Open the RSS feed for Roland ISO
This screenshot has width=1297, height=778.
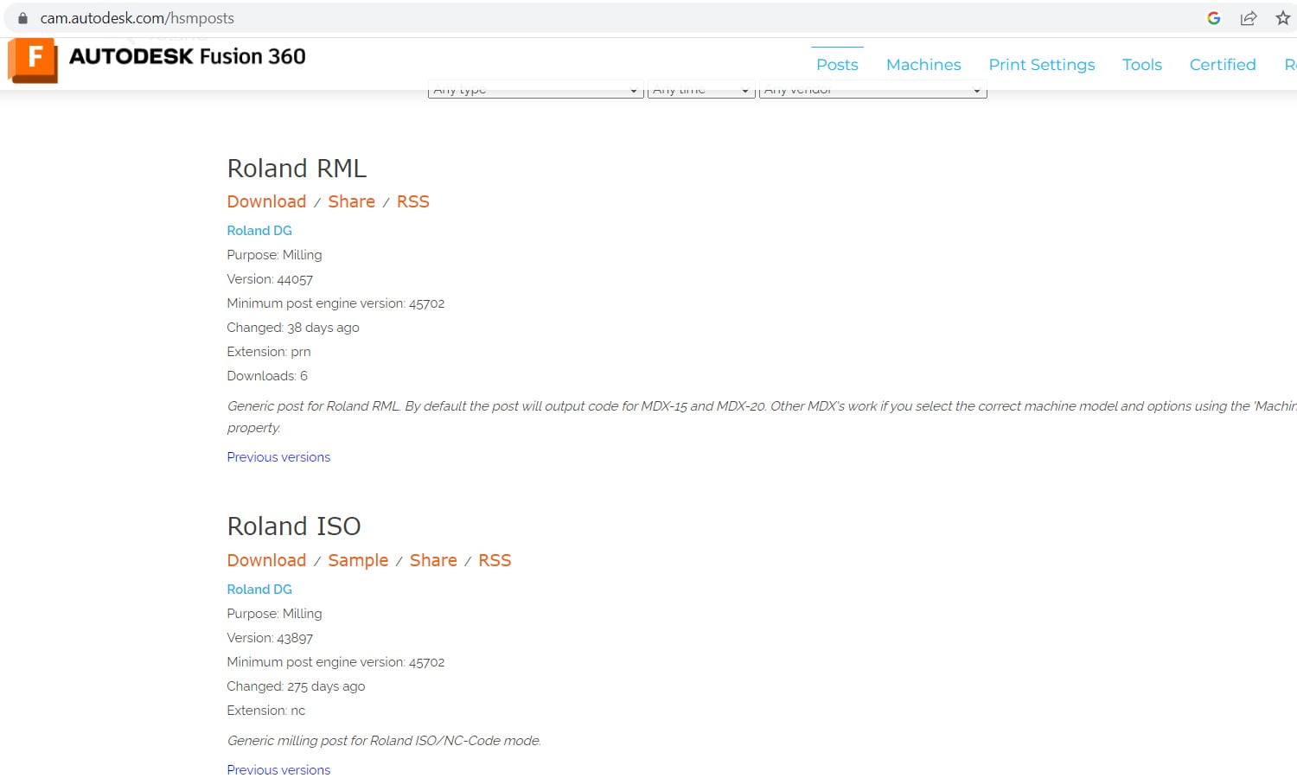tap(495, 560)
